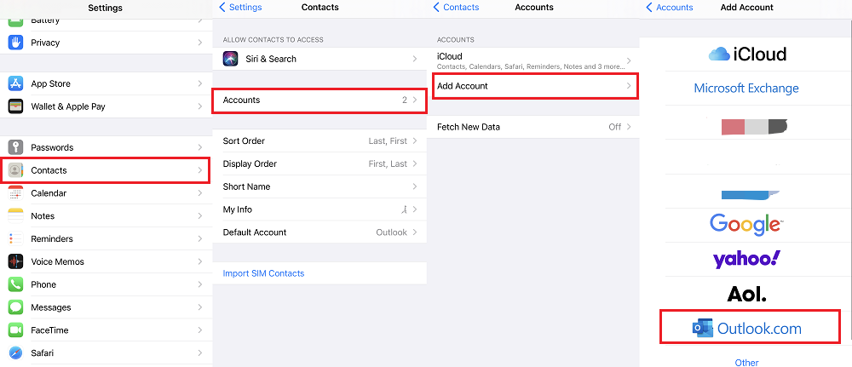Tap the FaceTime camera icon

15,330
